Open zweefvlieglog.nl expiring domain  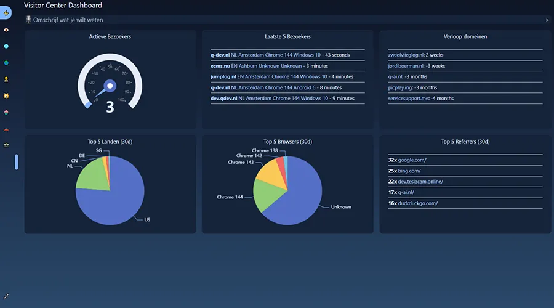[x=410, y=55]
